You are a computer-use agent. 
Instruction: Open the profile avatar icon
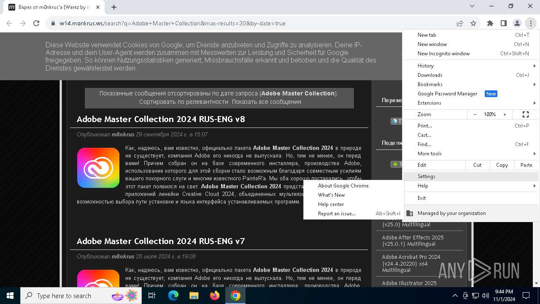[x=517, y=23]
